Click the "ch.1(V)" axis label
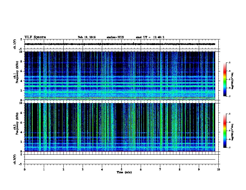246x190 pixels. coord(15,44)
